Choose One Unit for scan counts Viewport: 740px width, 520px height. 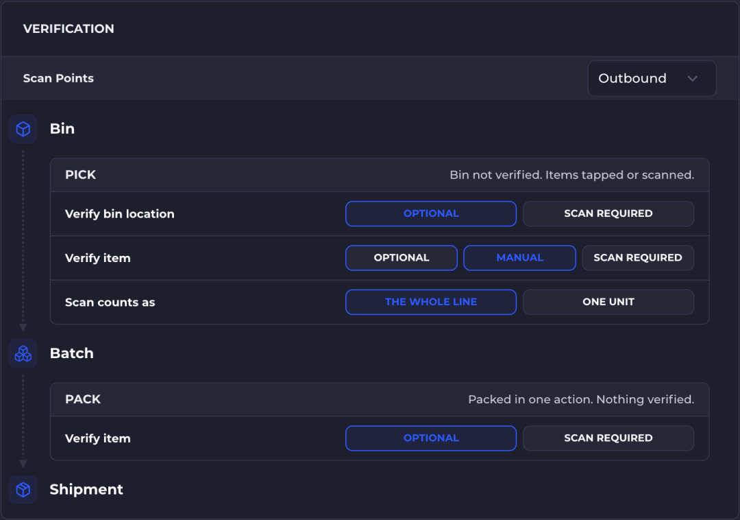tap(608, 302)
